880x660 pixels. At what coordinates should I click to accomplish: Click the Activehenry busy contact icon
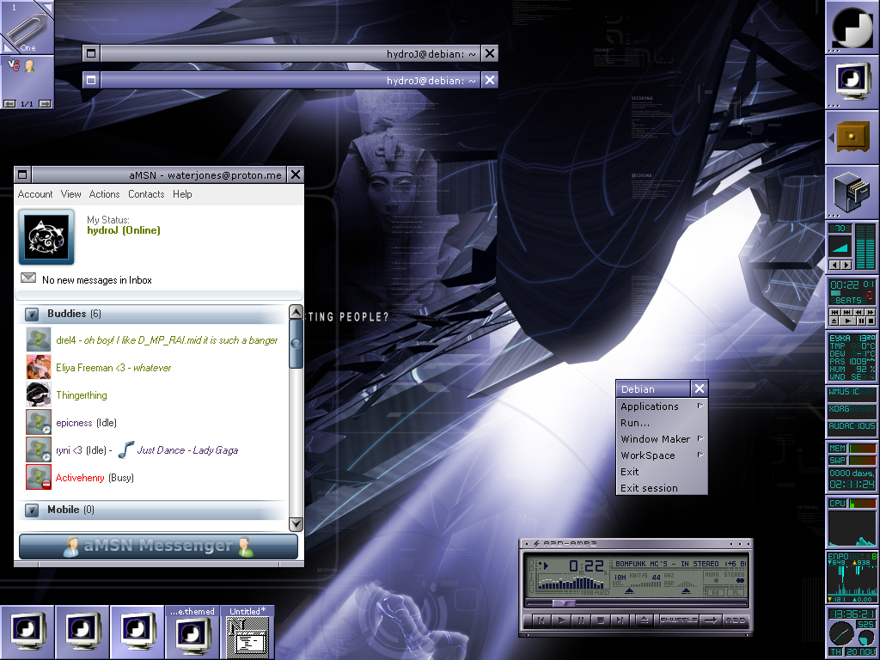pos(38,477)
